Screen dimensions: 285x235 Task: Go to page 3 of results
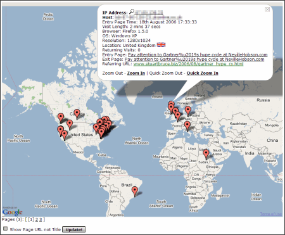[41, 220]
